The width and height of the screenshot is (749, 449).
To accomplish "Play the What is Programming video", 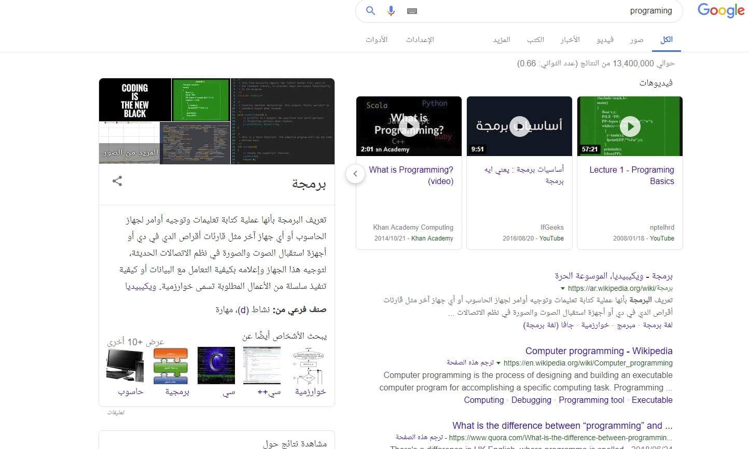I will pyautogui.click(x=409, y=126).
